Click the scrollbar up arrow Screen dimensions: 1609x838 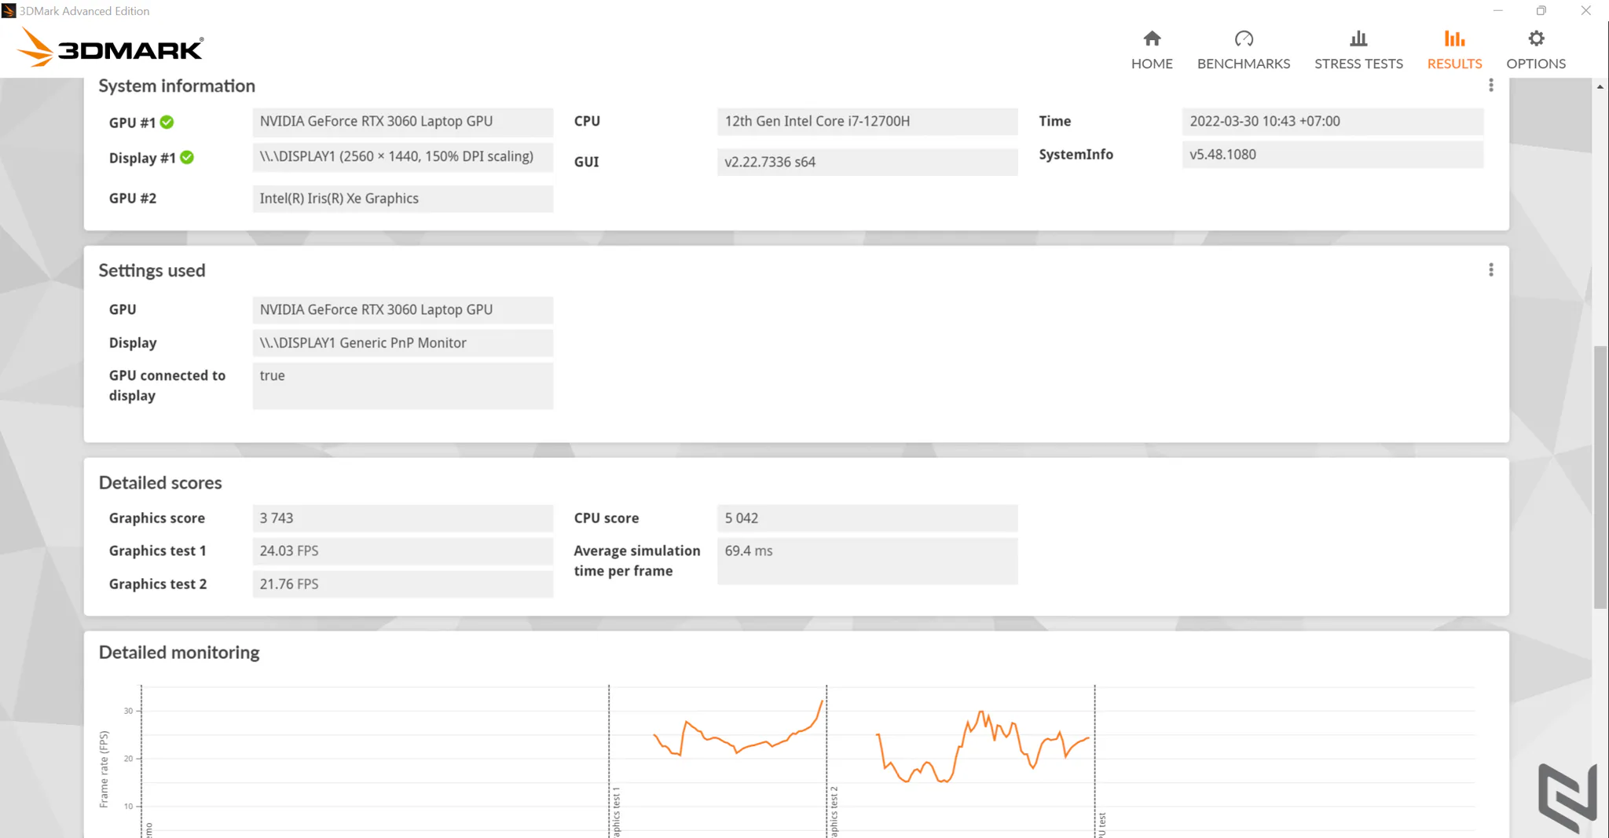pos(1600,86)
